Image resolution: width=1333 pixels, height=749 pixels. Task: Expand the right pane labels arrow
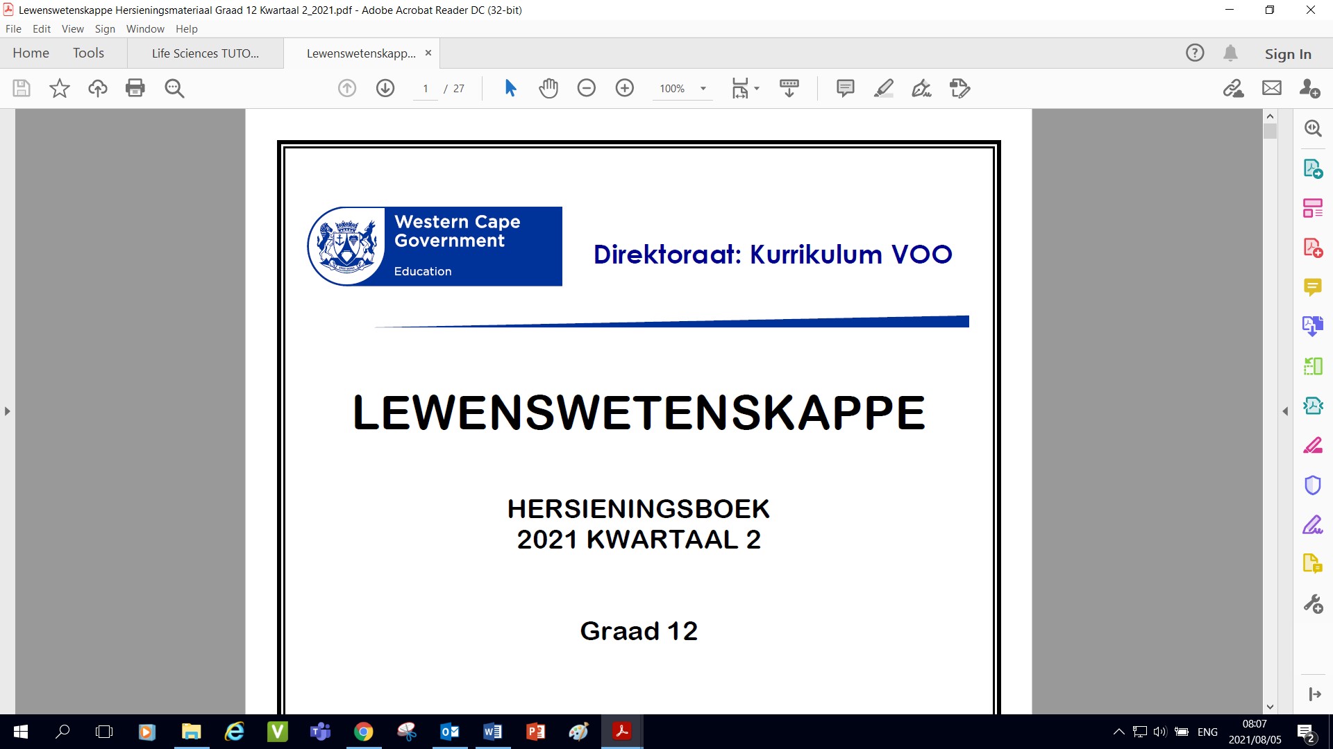pyautogui.click(x=1315, y=694)
